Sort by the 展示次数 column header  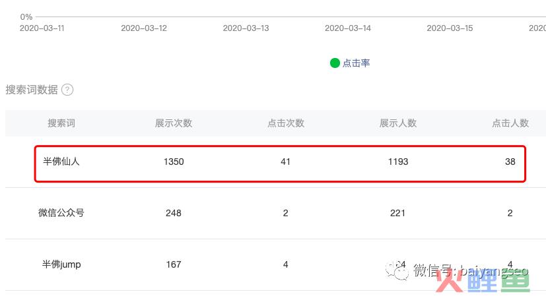click(174, 123)
